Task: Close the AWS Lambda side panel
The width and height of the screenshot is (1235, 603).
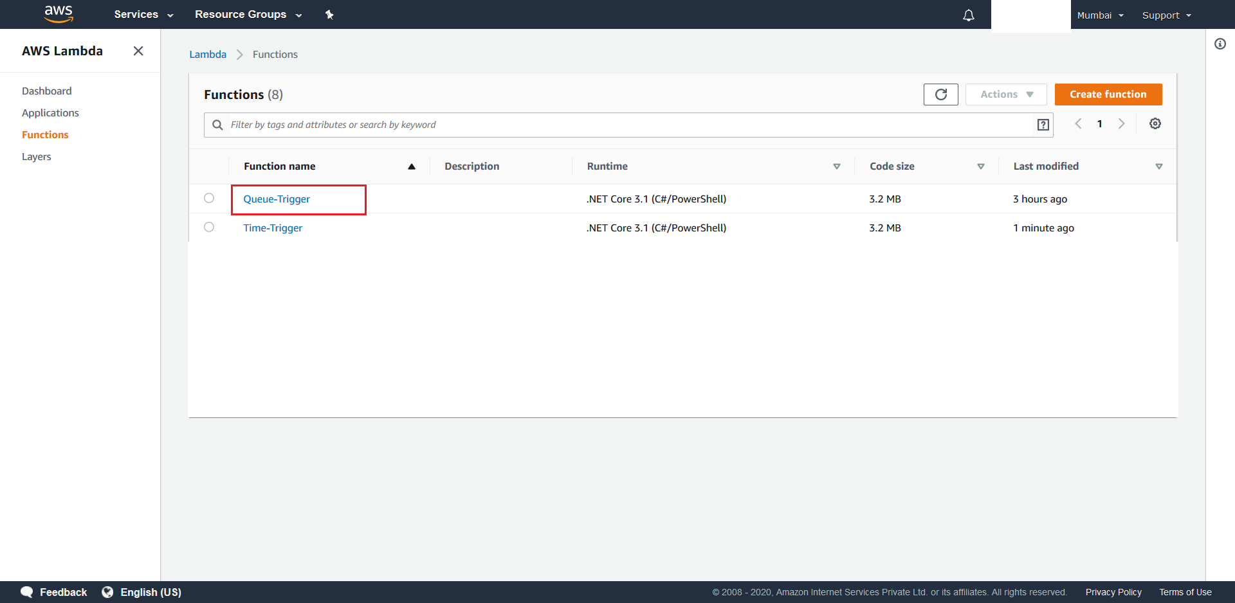Action: click(138, 51)
